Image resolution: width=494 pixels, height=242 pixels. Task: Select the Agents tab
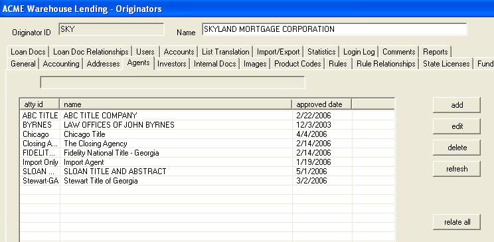click(x=138, y=62)
